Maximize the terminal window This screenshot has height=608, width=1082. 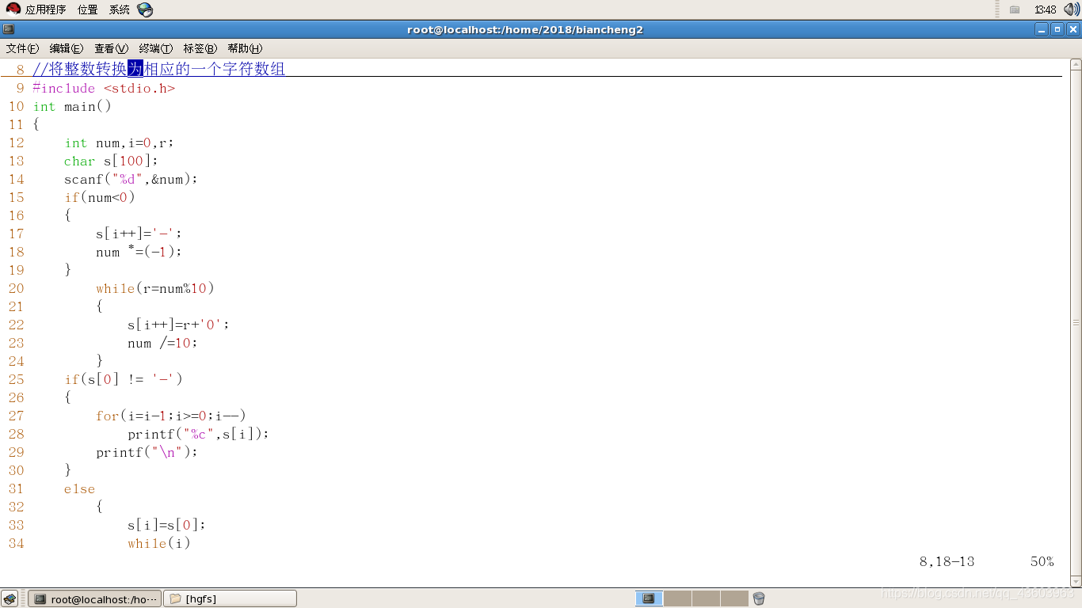(x=1057, y=29)
